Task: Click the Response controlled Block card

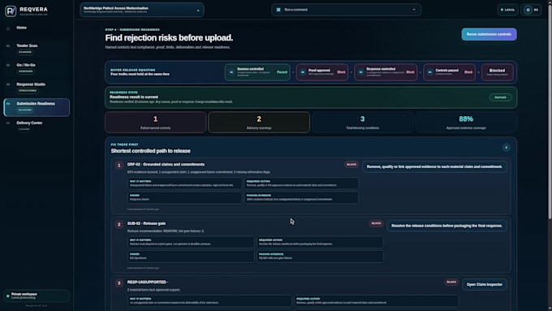Action: click(x=386, y=72)
